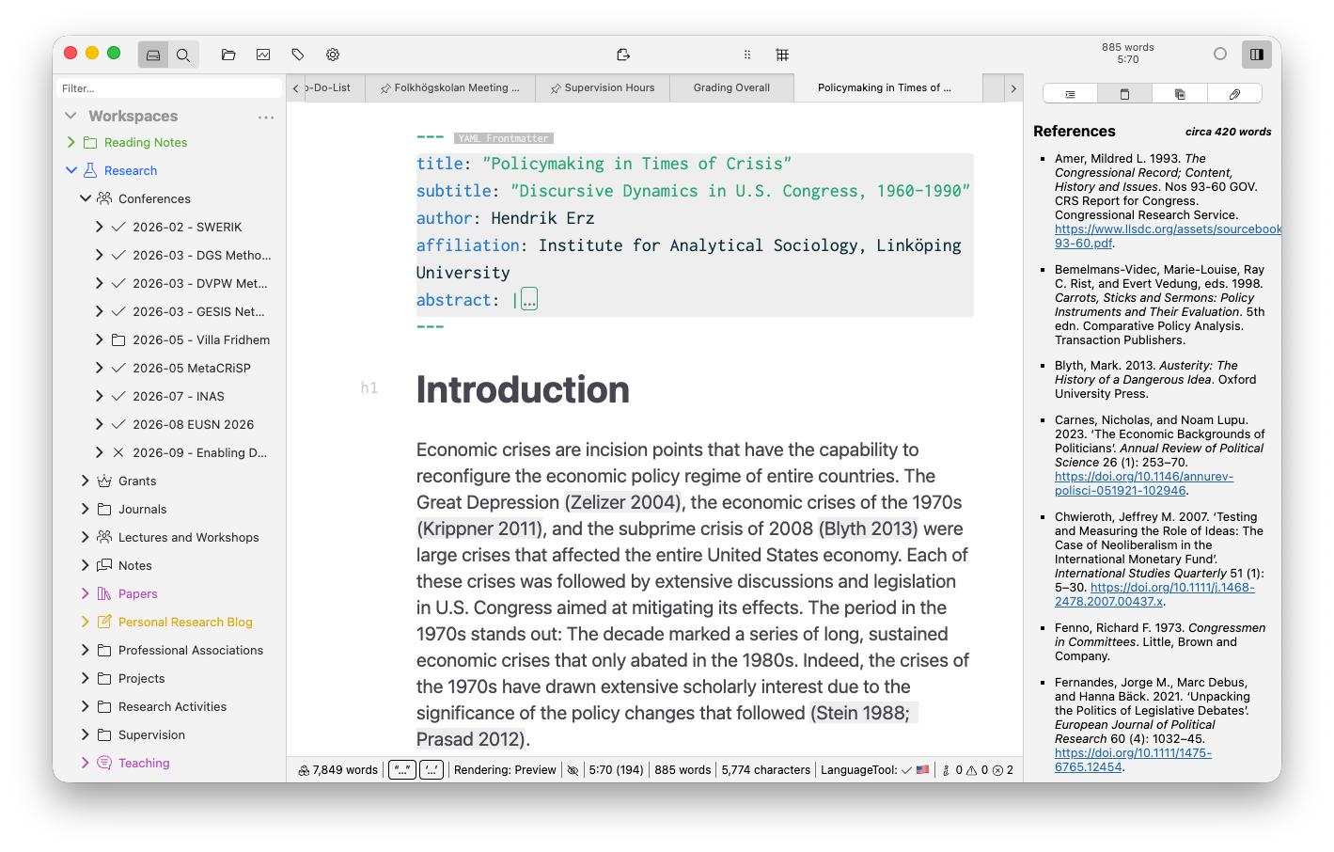This screenshot has width=1334, height=852.
Task: Select the references sidebar tab icon
Action: [x=1124, y=94]
